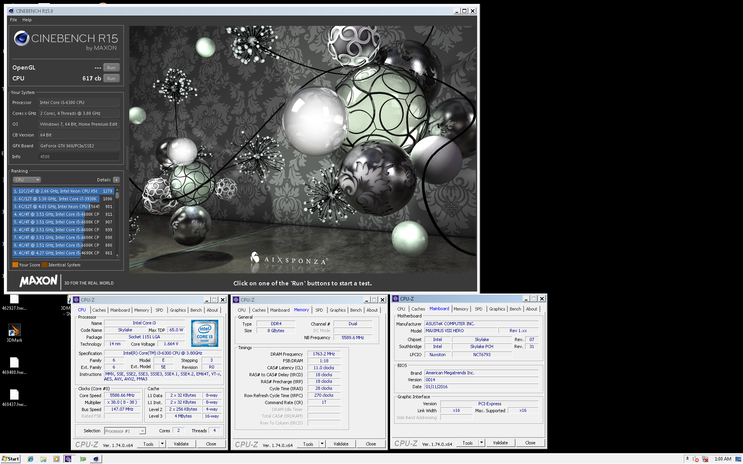
Task: Click the taskbar clock showing 1:00 AM
Action: click(x=723, y=459)
